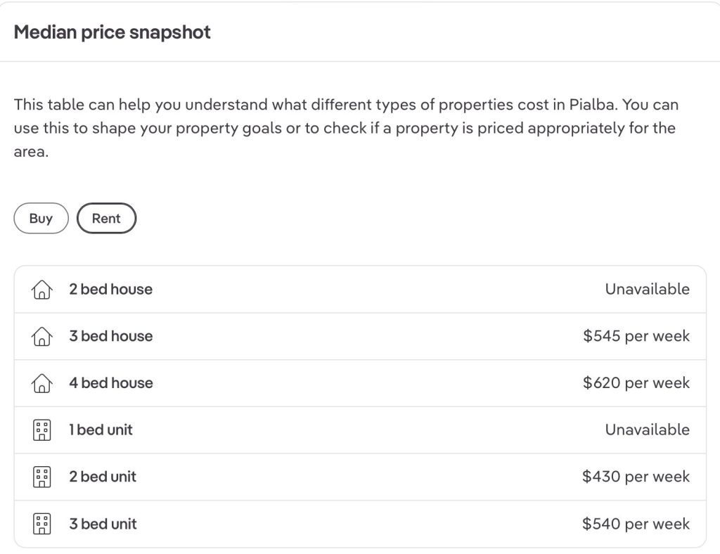This screenshot has width=720, height=554.
Task: Select the "1 bed unit" row label
Action: coord(101,430)
